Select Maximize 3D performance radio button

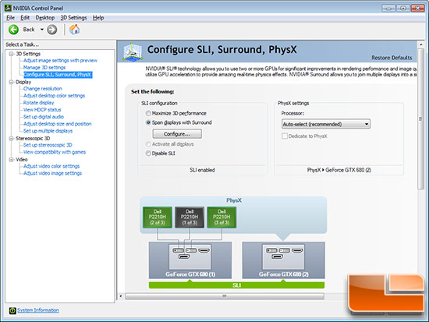point(148,113)
